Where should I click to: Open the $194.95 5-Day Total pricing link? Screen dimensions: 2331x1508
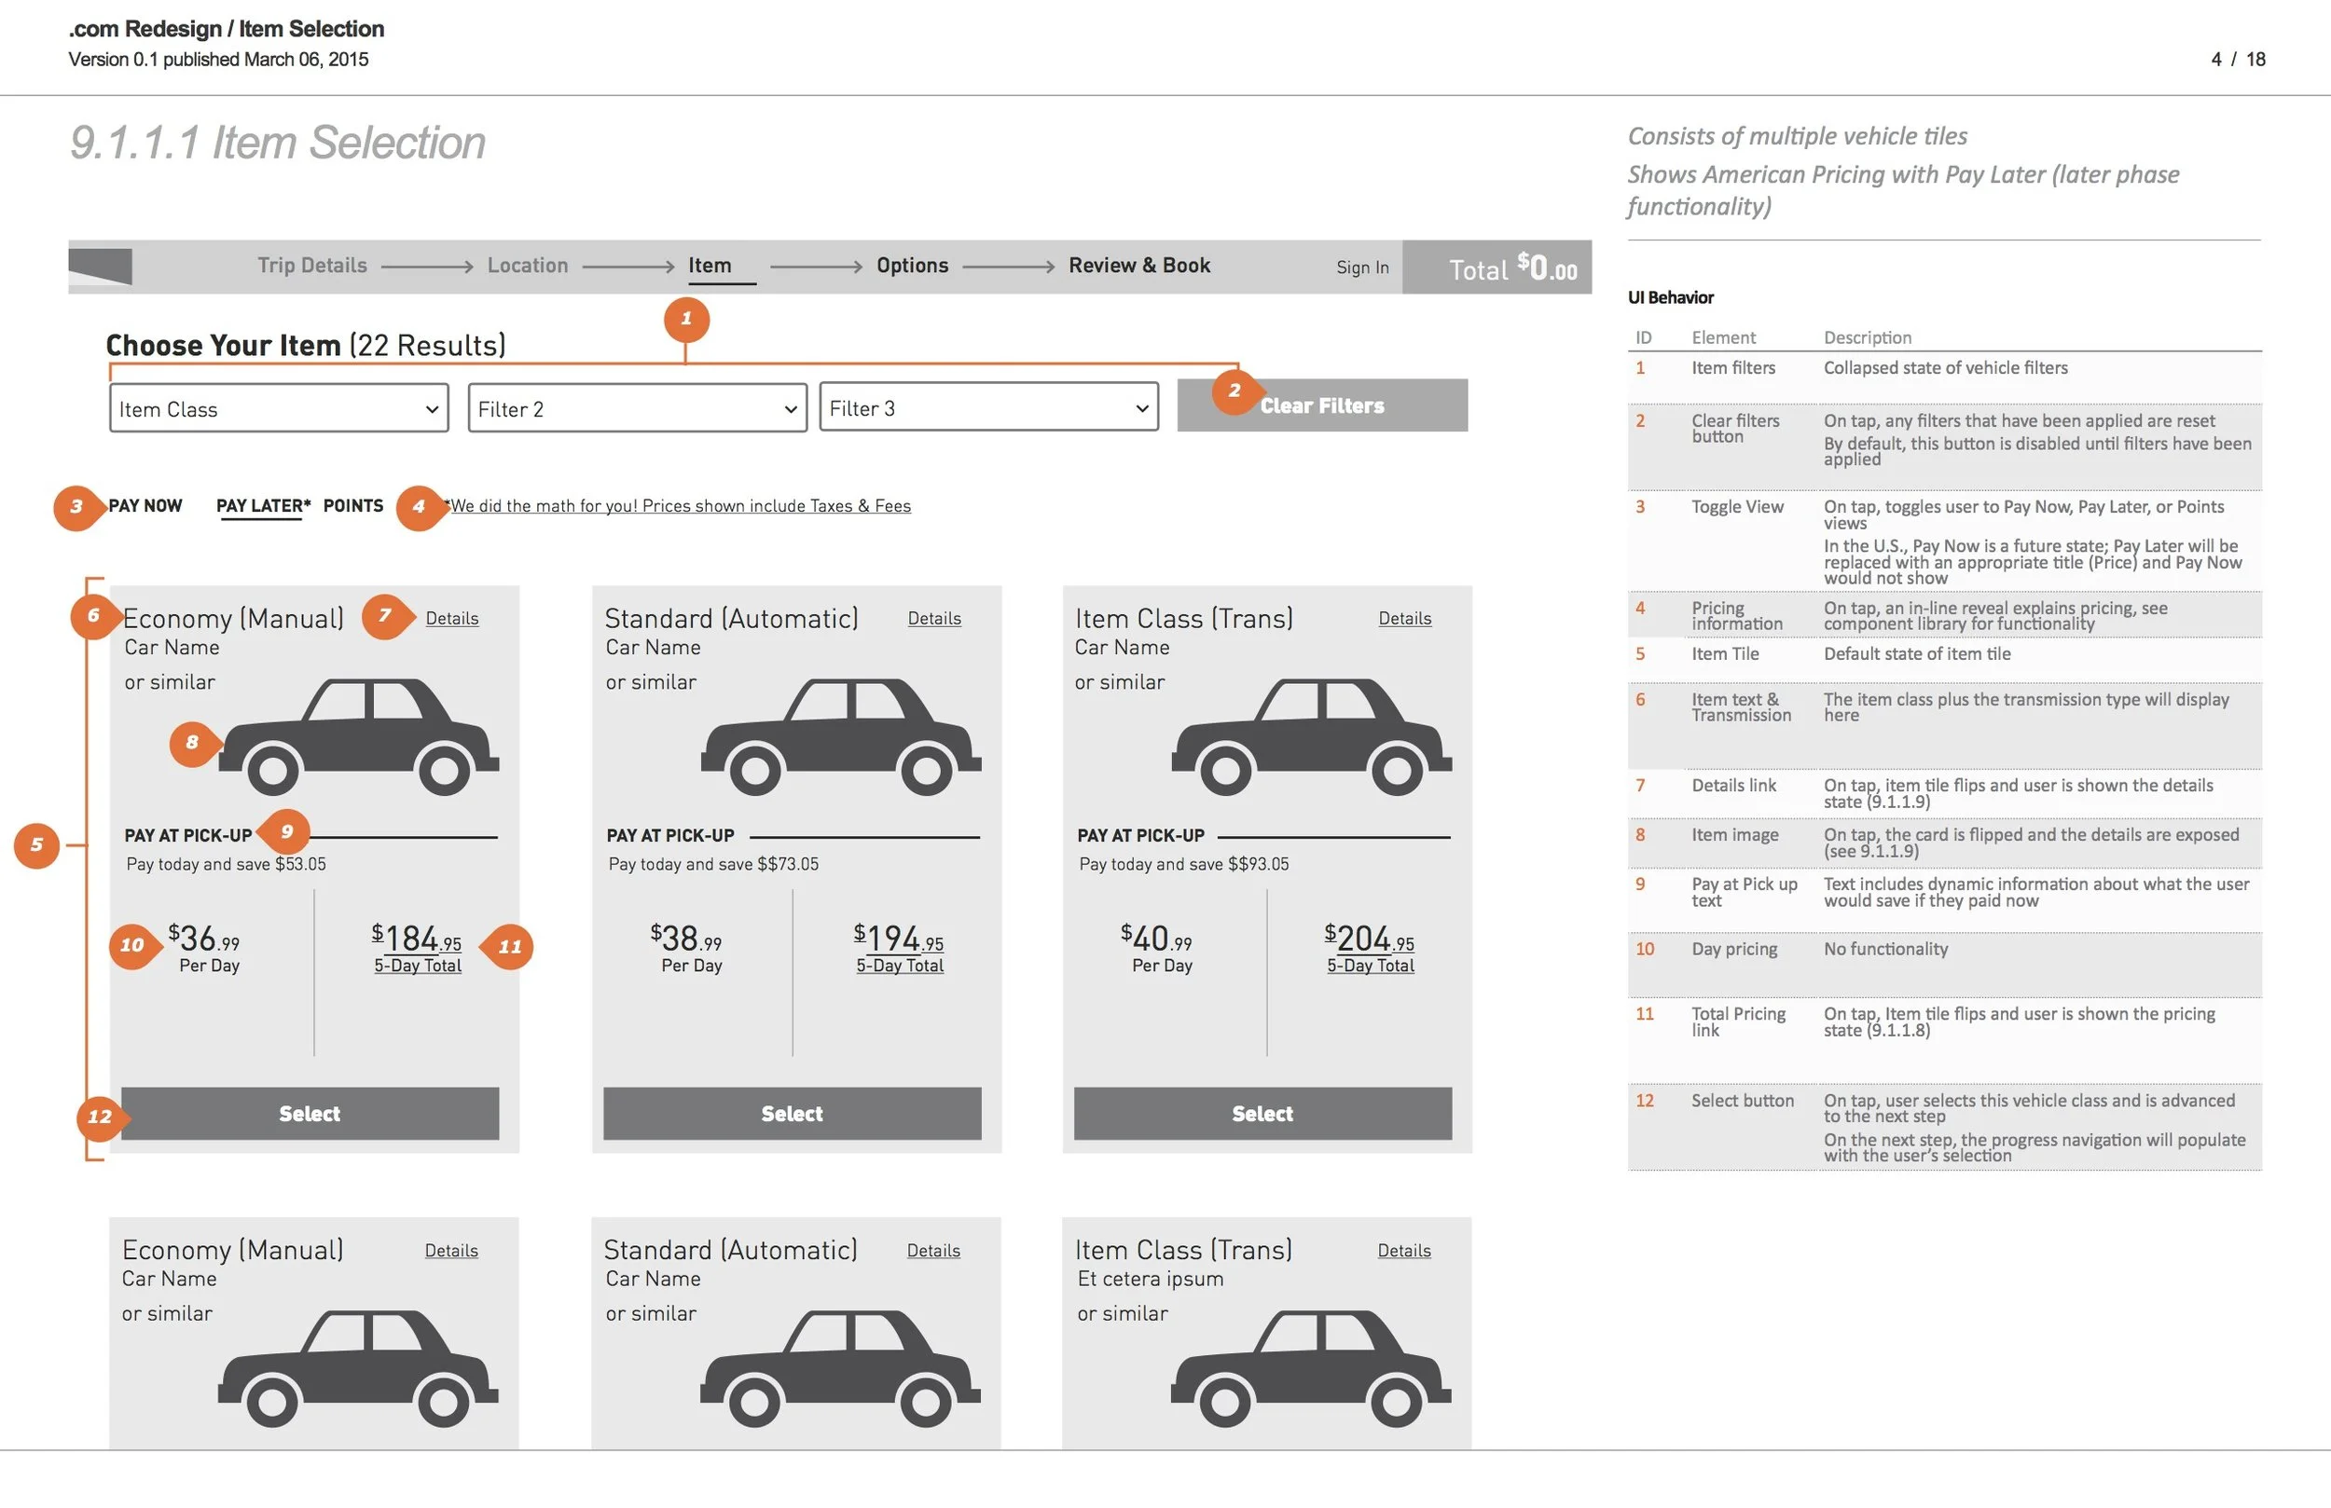899,948
